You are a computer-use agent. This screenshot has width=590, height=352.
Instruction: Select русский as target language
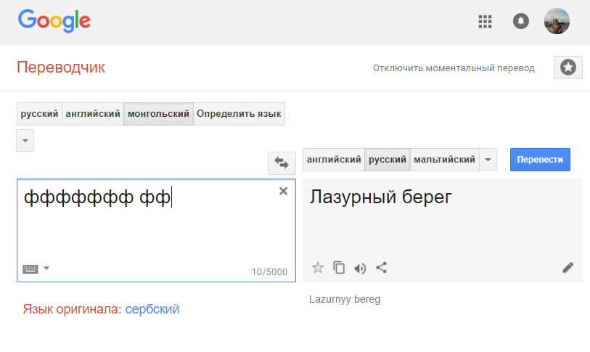(388, 160)
